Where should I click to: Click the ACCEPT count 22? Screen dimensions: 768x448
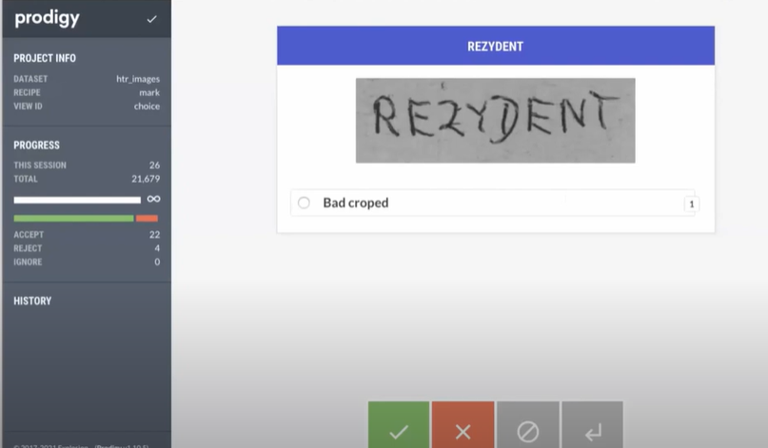(155, 235)
